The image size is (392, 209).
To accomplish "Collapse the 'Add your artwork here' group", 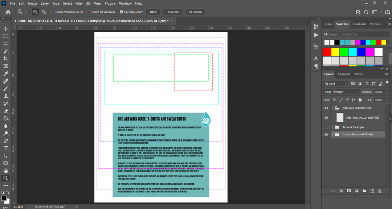I will pyautogui.click(x=332, y=108).
